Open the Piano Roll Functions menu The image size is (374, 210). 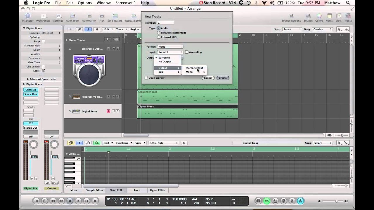[124, 143]
